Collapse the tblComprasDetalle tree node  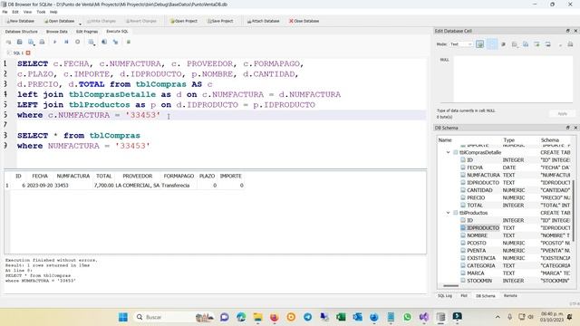448,152
